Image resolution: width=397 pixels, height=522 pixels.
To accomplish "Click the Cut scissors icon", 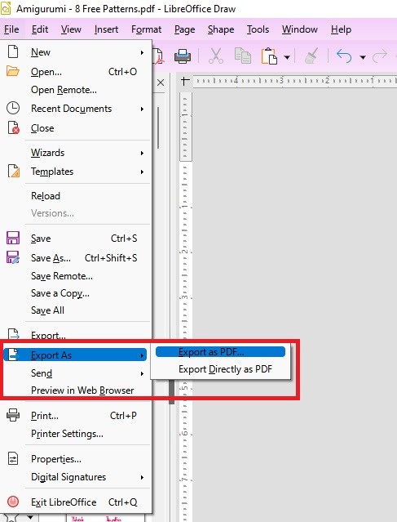I will point(216,56).
